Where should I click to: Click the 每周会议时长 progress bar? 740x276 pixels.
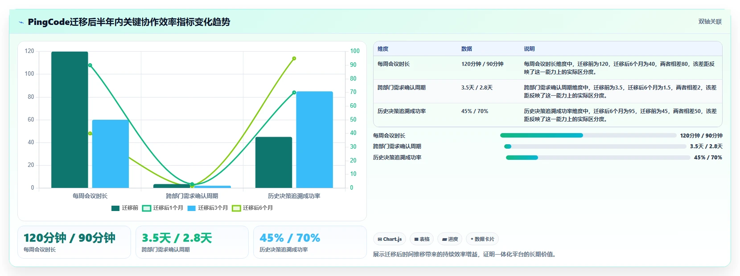tap(588, 135)
